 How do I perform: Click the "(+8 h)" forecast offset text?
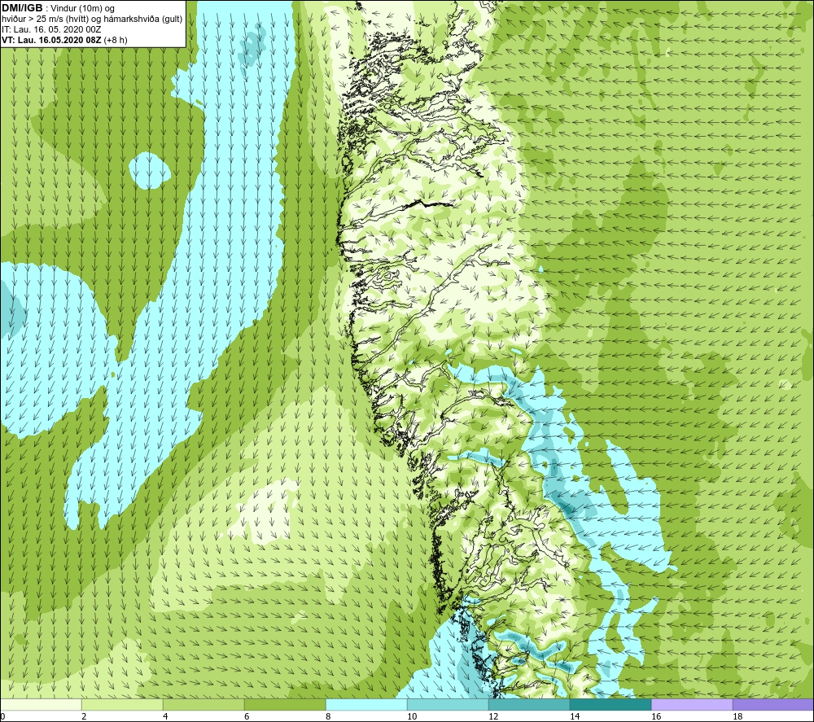(x=116, y=40)
